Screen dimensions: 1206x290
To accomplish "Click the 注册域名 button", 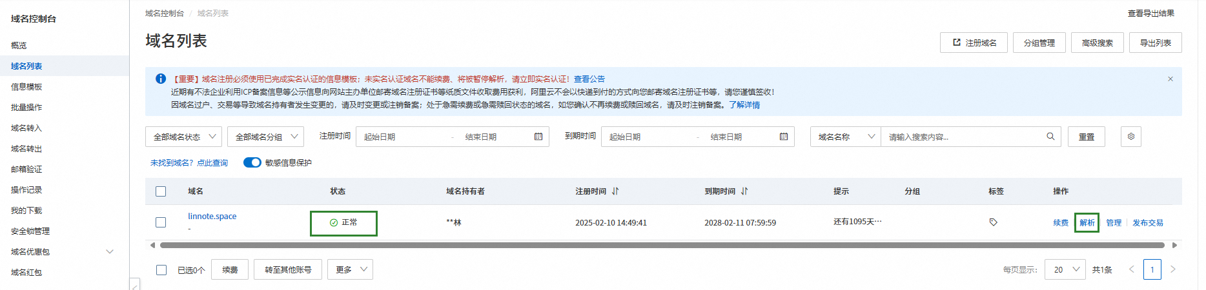I will 974,43.
